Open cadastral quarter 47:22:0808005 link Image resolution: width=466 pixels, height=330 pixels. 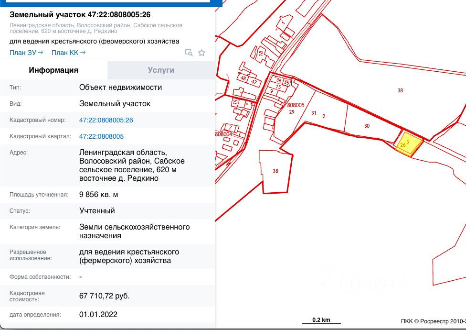[x=101, y=136]
